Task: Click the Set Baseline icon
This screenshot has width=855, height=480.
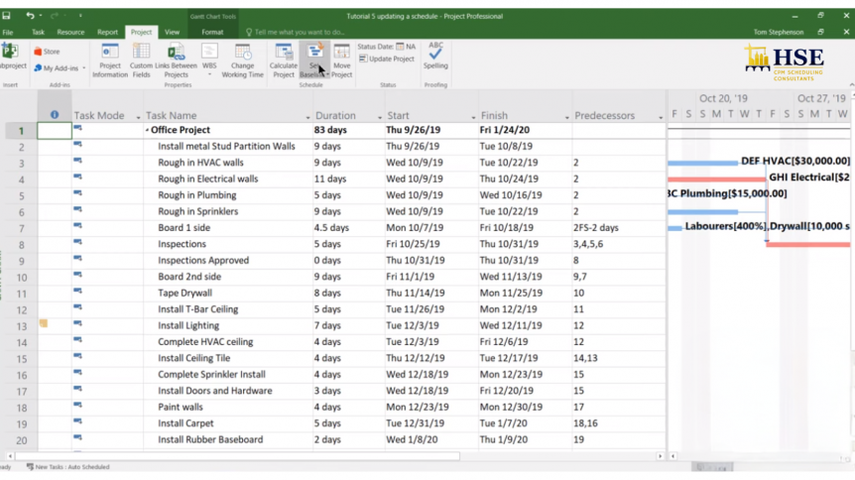Action: point(314,60)
